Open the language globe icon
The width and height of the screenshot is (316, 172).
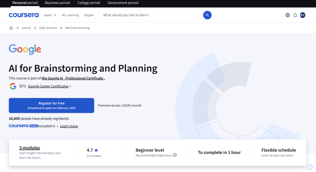click(288, 15)
